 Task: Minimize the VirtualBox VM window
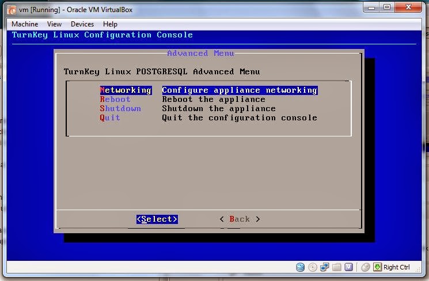click(371, 7)
